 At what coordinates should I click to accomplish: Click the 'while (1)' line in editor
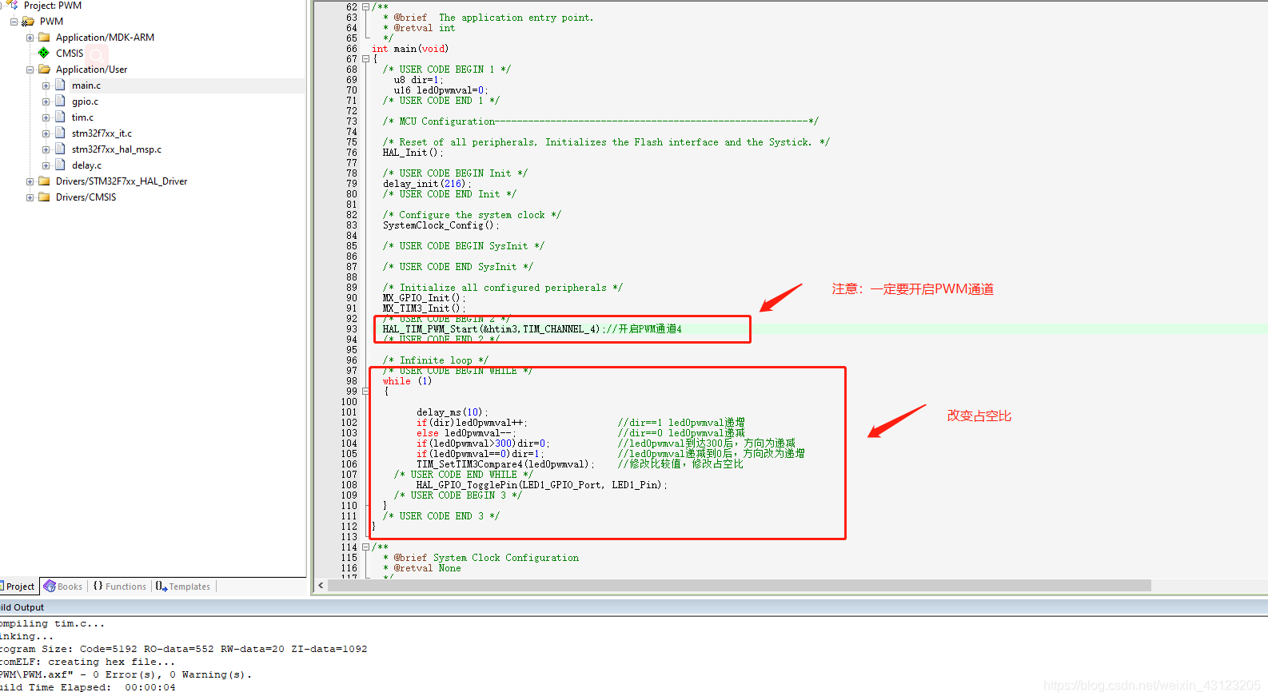click(x=407, y=381)
